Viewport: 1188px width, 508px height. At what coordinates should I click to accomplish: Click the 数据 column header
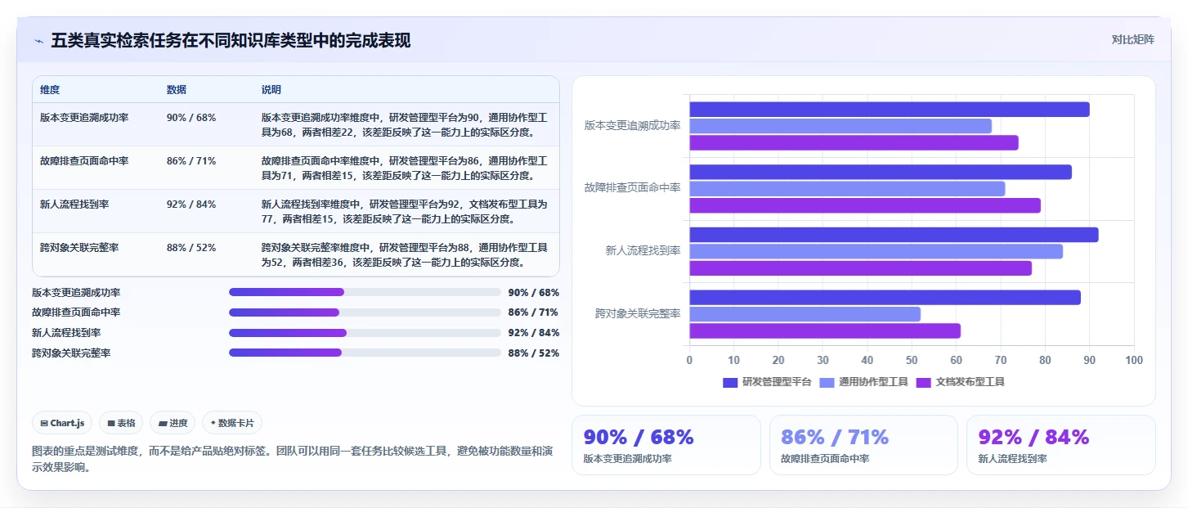tap(177, 89)
